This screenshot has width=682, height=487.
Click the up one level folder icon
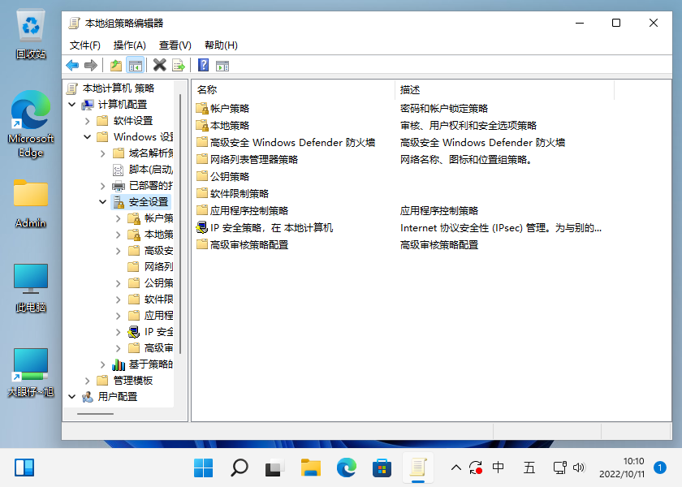pos(115,65)
